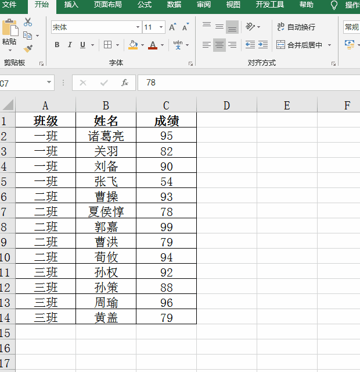Viewport: 360px width, 372px height.
Task: Open the 数据 ribbon tab
Action: [174, 5]
